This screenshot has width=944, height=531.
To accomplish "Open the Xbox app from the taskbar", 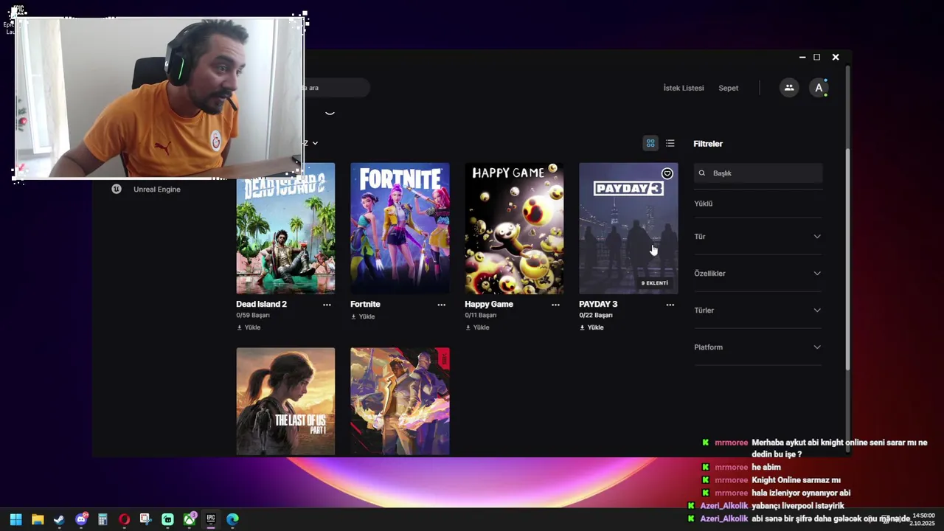I will (190, 519).
